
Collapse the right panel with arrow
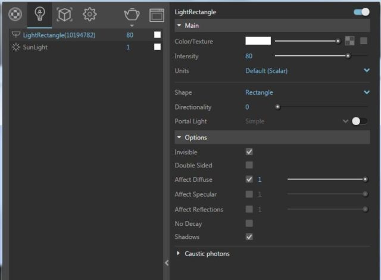tap(167, 263)
